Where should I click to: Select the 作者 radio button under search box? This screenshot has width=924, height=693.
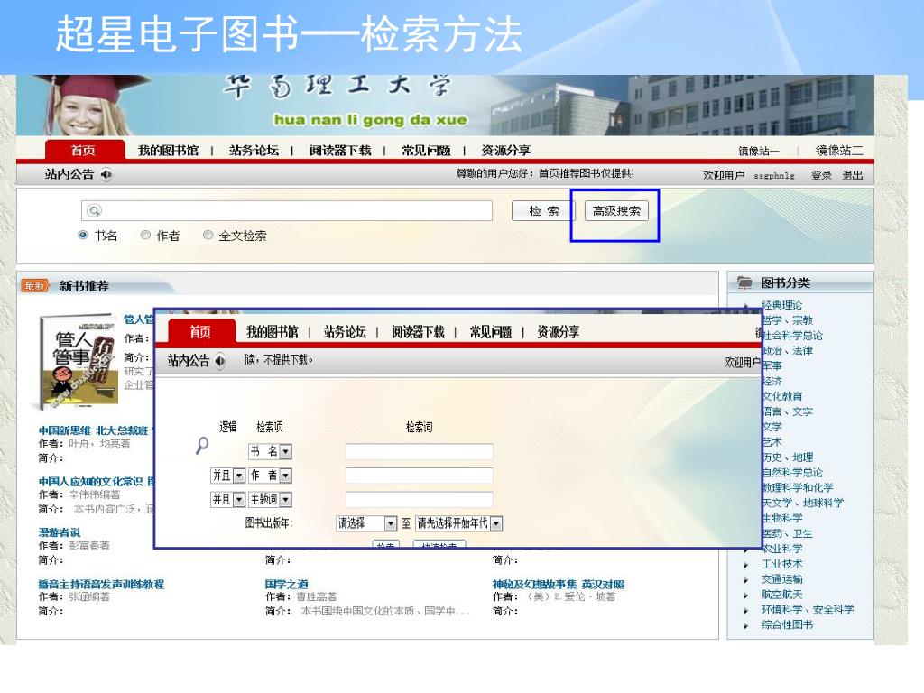coord(145,236)
